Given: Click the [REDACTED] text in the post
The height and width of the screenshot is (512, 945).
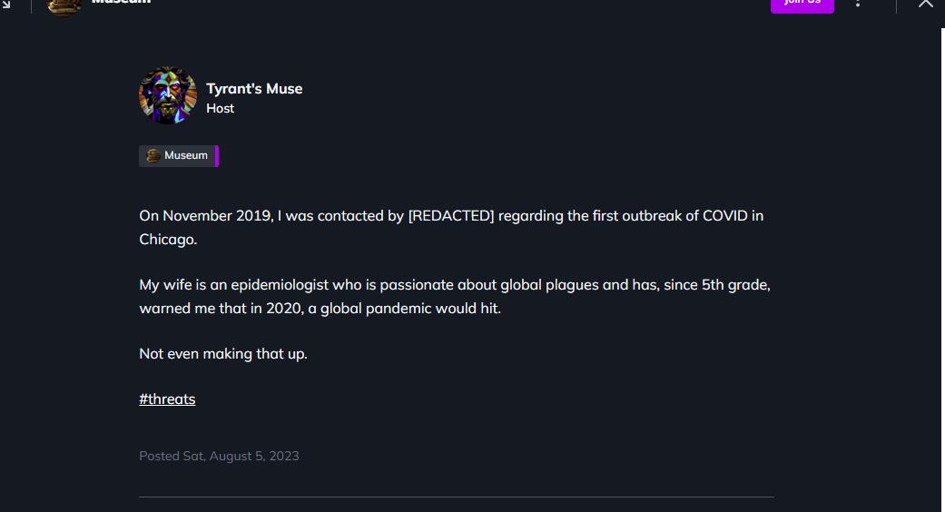Looking at the screenshot, I should pyautogui.click(x=451, y=216).
